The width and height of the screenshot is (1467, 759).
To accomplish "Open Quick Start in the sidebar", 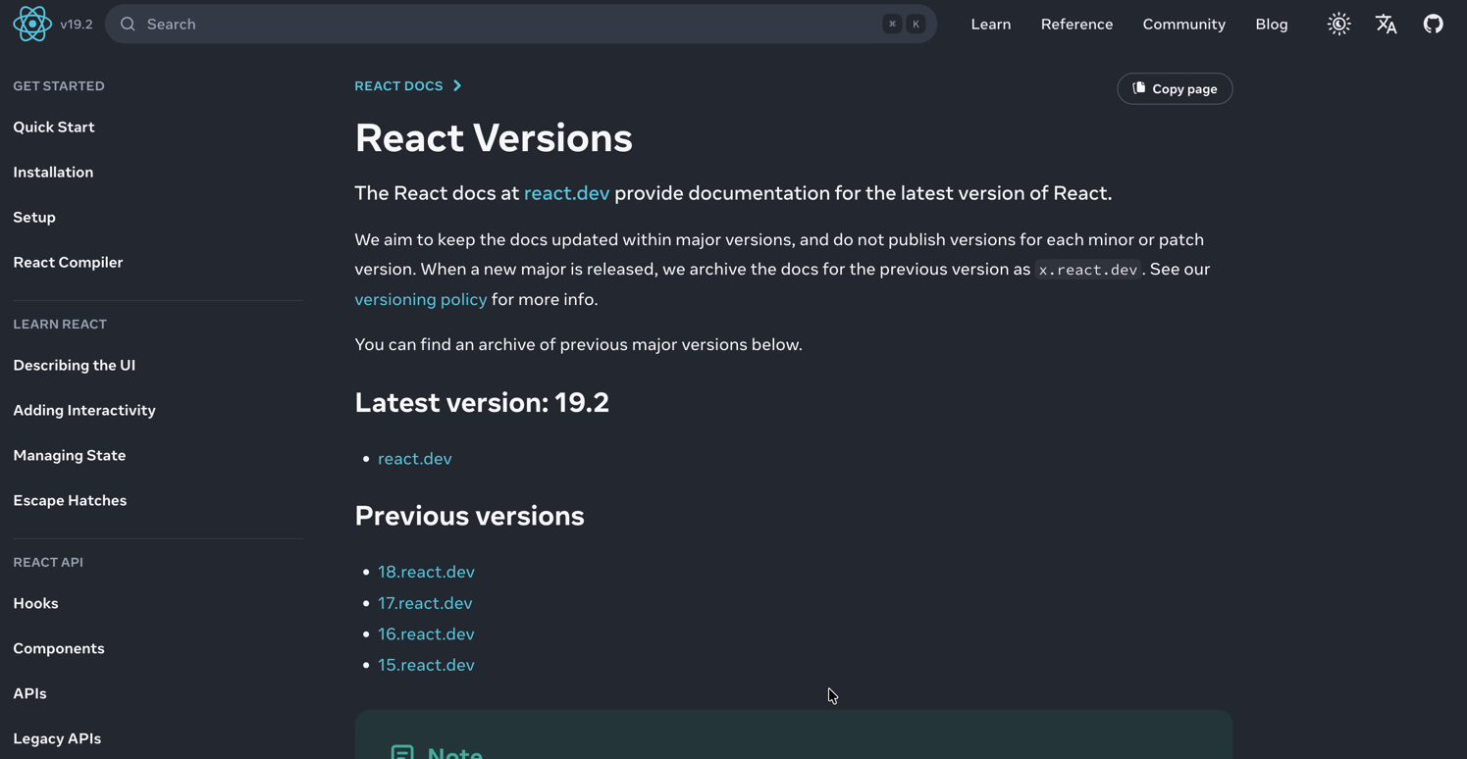I will click(x=54, y=126).
